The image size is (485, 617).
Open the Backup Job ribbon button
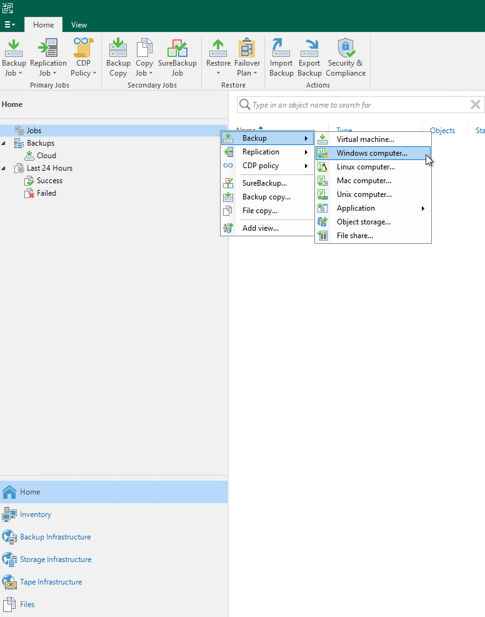click(x=14, y=58)
